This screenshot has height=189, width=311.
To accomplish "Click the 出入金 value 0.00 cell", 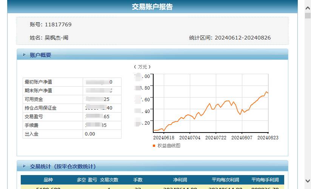I will pyautogui.click(x=90, y=134).
